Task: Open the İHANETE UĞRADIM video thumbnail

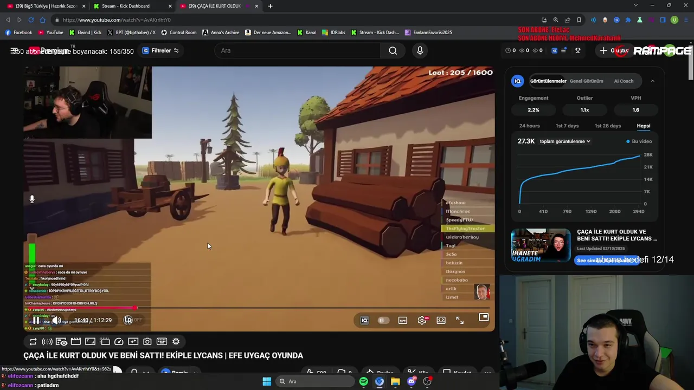Action: (x=541, y=245)
